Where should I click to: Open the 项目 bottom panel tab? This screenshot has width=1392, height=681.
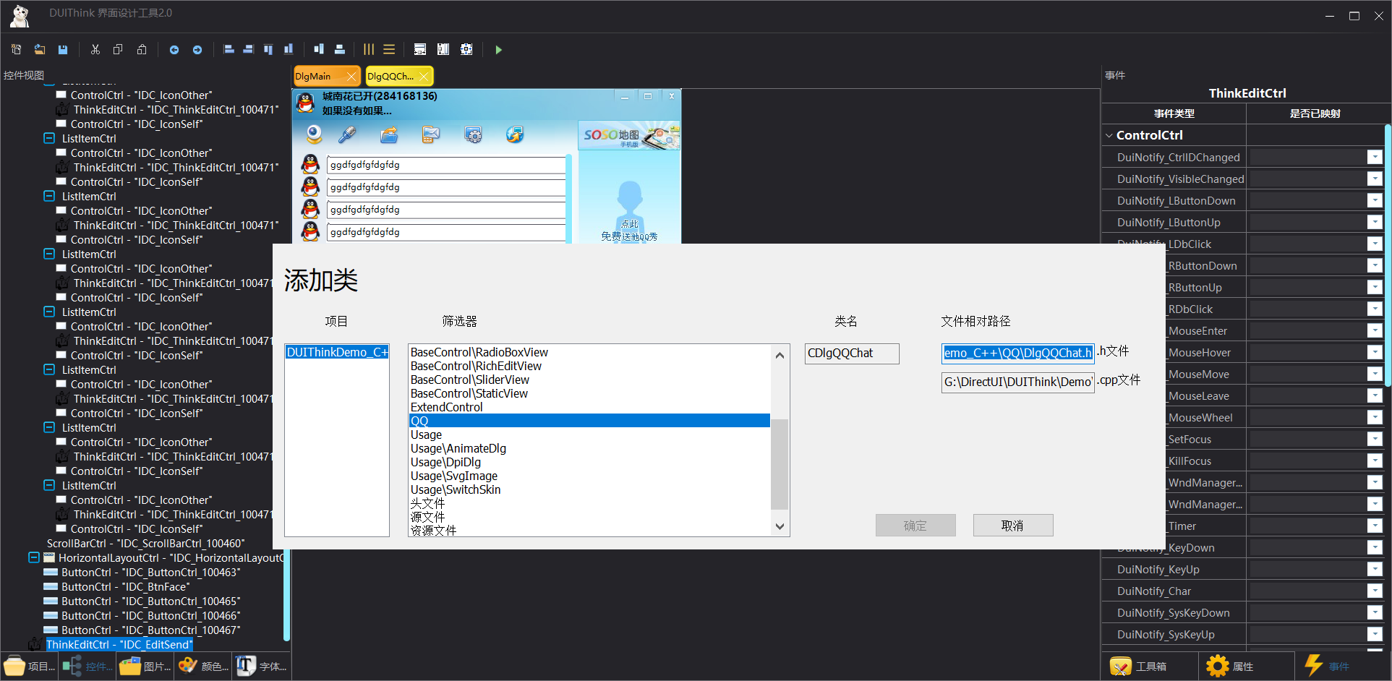click(29, 666)
